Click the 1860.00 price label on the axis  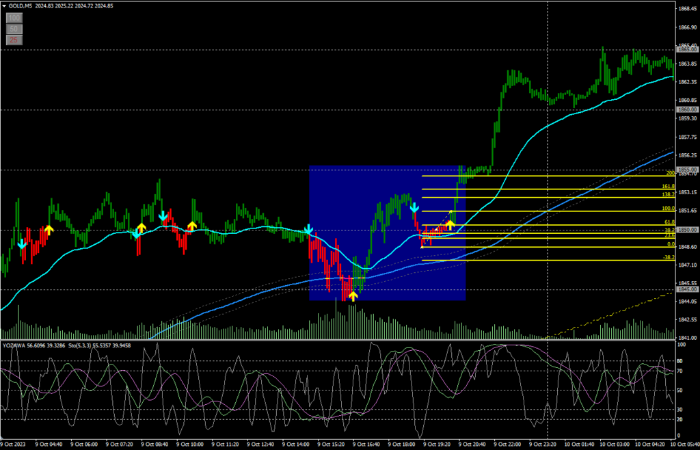click(686, 109)
